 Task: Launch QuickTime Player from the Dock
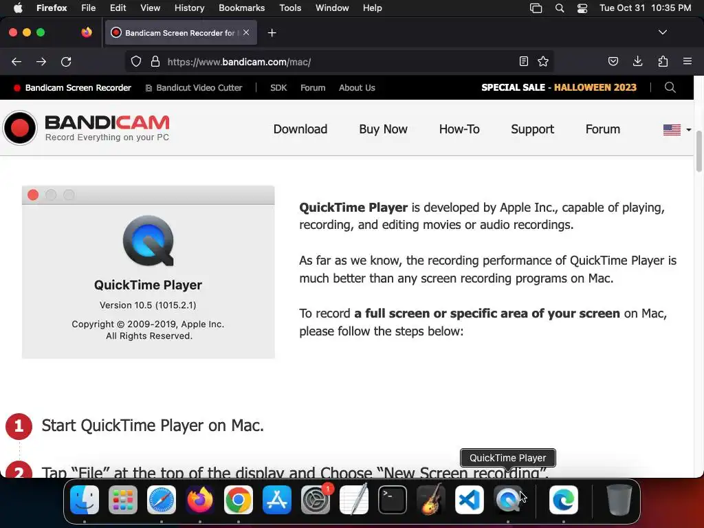[x=508, y=500]
